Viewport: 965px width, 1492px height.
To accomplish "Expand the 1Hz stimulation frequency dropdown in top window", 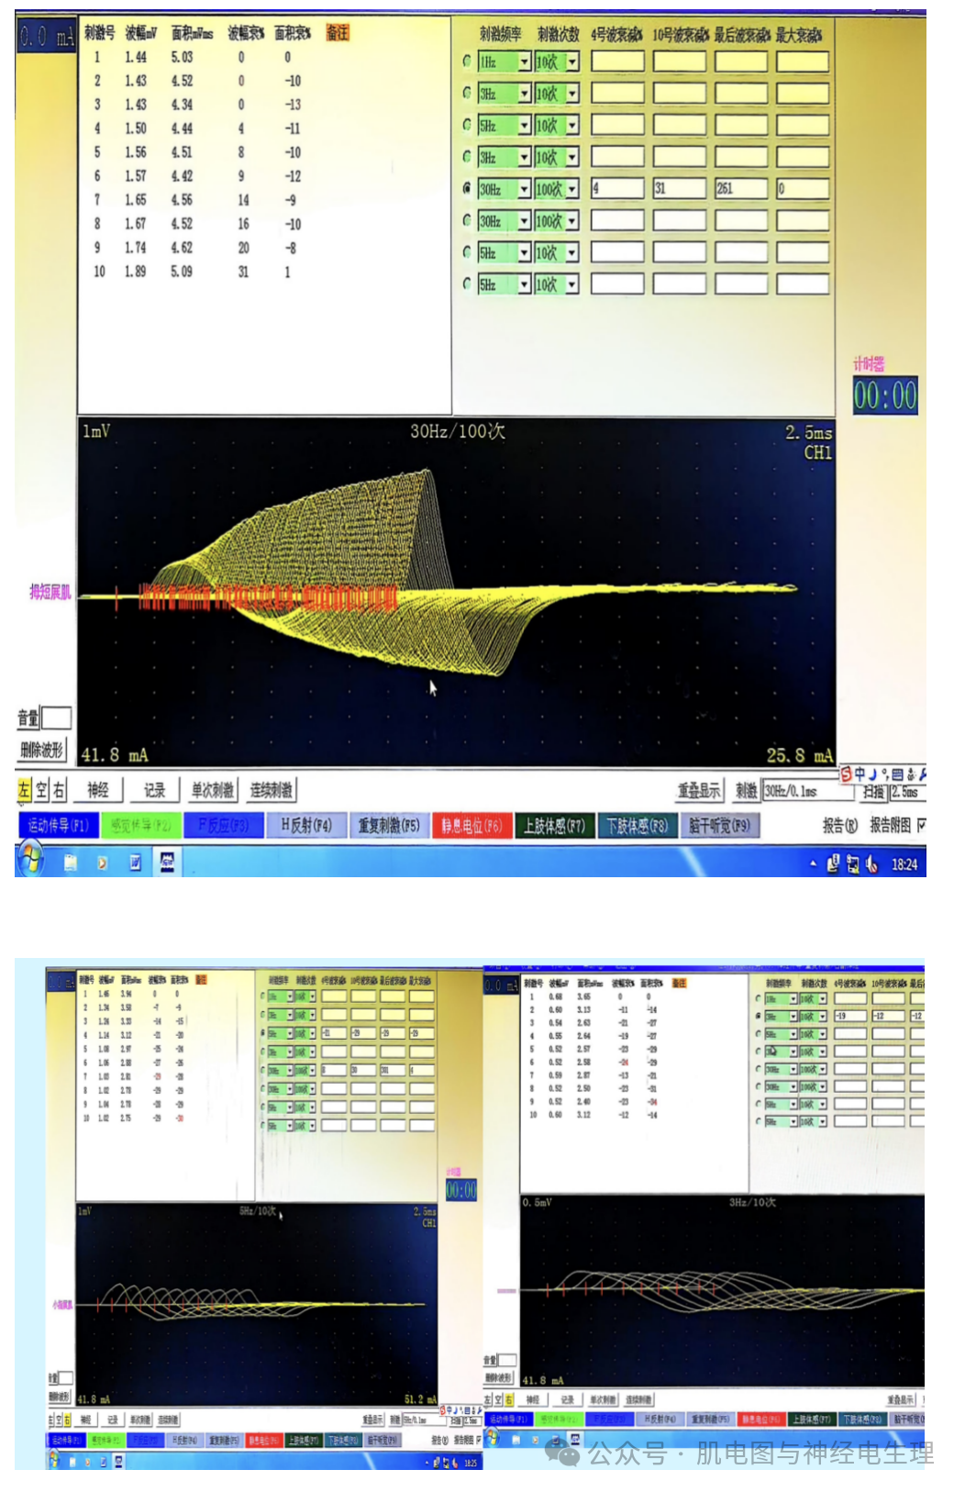I will 524,62.
